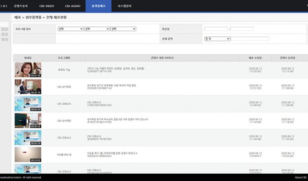308x181 pixels.
Task: Select the highlighted 플랫폼배포 tab
Action: pyautogui.click(x=99, y=6)
